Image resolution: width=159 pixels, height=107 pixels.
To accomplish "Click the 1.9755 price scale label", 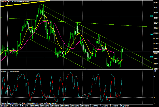I will 156,59.
